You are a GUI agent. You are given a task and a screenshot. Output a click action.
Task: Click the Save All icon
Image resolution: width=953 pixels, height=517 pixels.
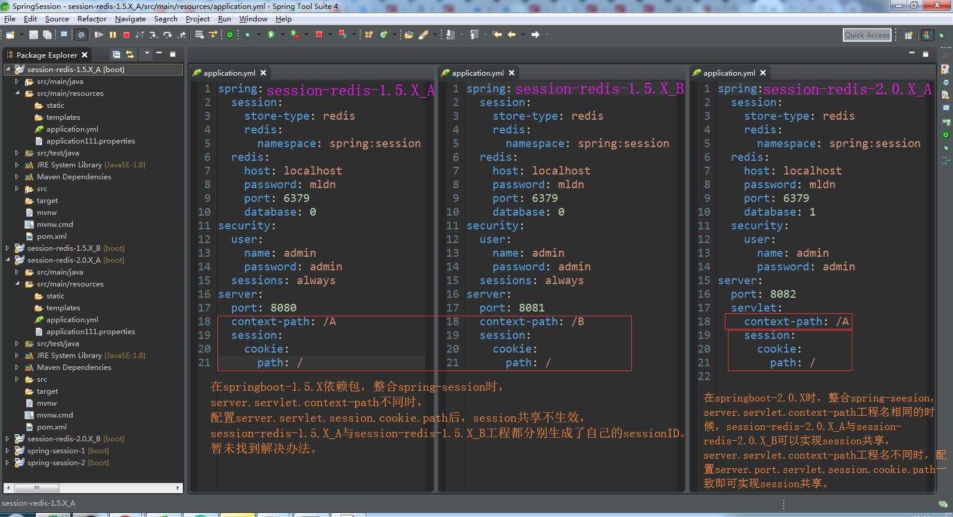pos(47,35)
